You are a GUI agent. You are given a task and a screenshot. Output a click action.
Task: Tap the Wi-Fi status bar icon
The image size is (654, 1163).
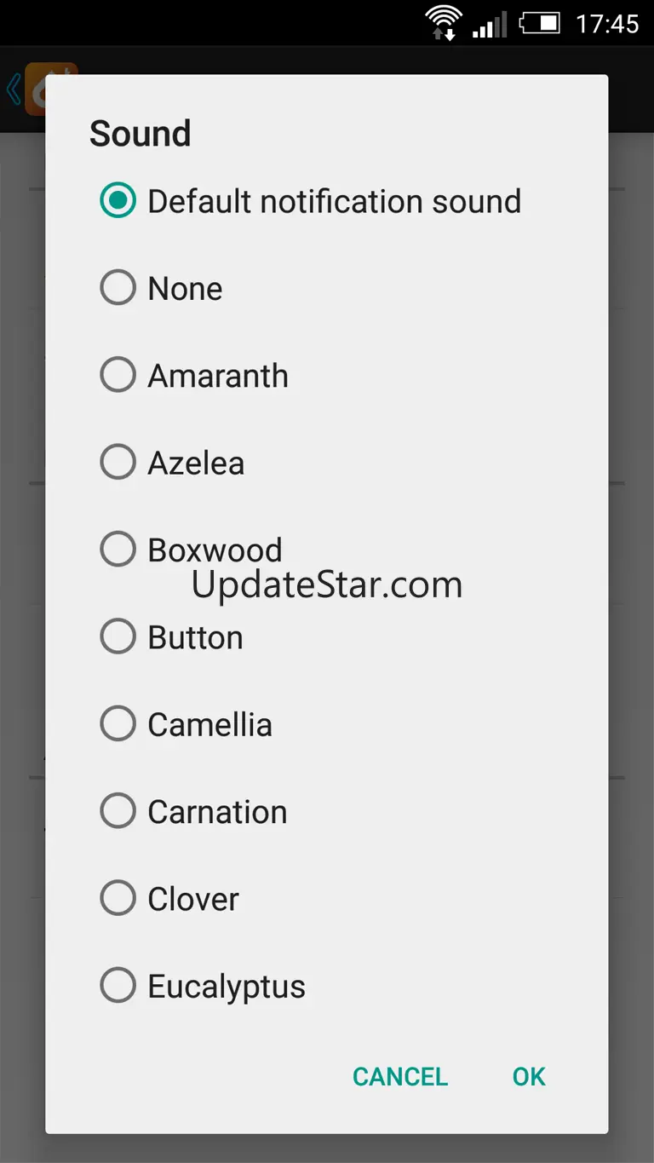(444, 23)
